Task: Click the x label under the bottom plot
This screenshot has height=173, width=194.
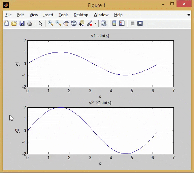Action: tap(100, 164)
